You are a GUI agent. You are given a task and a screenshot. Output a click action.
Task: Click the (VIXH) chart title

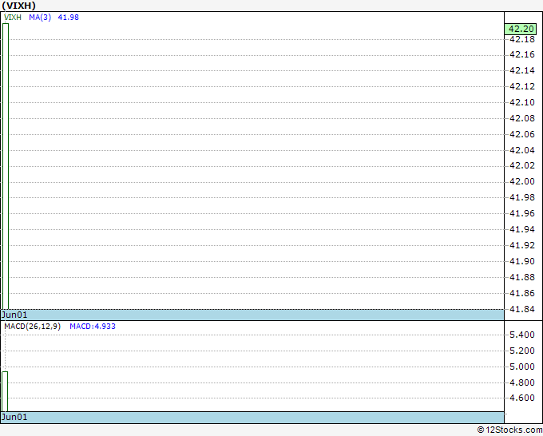tap(19, 6)
